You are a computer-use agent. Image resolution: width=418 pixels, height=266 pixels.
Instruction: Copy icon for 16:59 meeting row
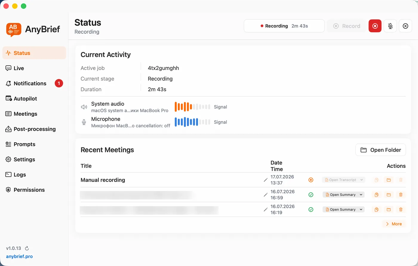point(376,195)
